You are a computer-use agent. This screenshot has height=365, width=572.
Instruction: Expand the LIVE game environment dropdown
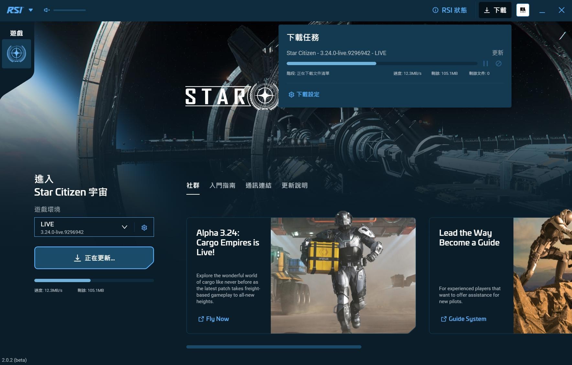coord(124,227)
